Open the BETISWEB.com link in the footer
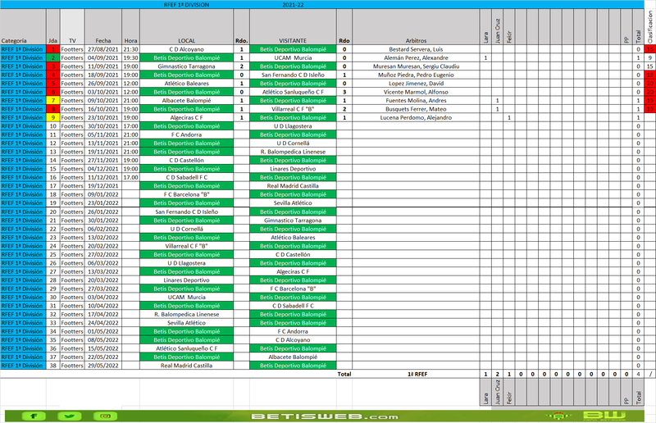 click(325, 416)
